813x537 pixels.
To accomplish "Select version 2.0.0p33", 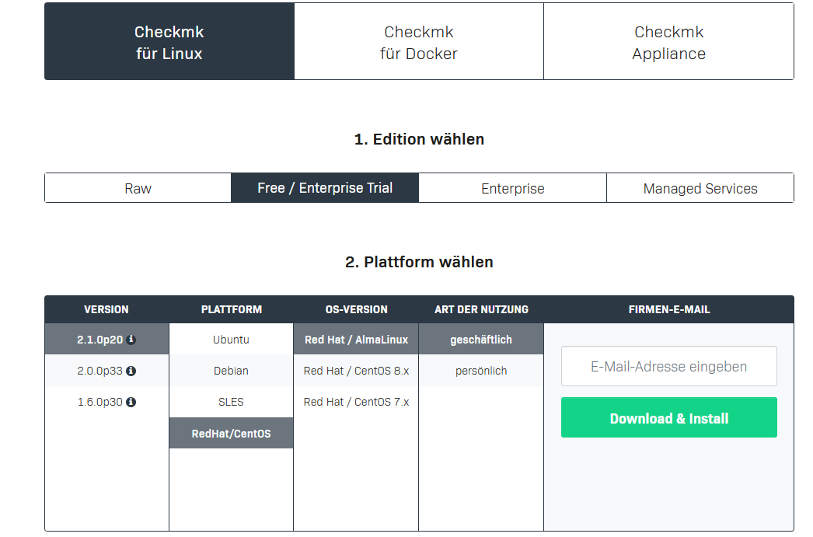I will (x=99, y=371).
